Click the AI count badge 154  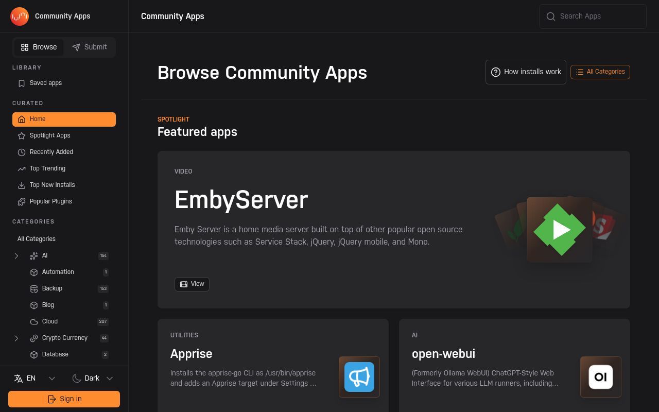pyautogui.click(x=103, y=256)
